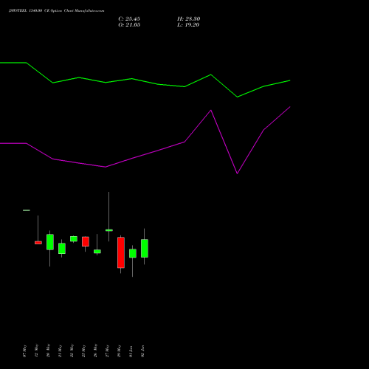Click the green candle for 20 May

tap(50, 242)
